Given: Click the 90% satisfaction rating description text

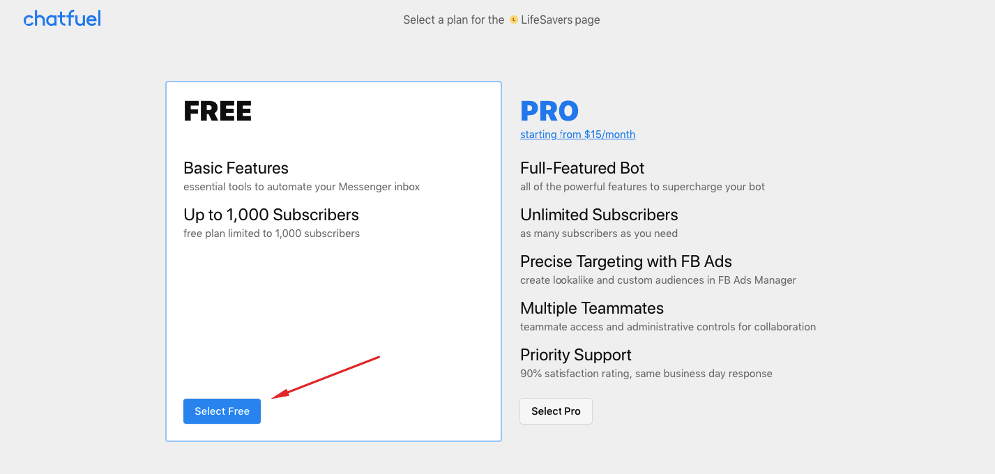Looking at the screenshot, I should (646, 373).
